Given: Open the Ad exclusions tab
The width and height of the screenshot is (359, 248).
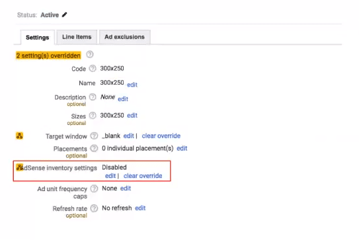Looking at the screenshot, I should click(125, 37).
